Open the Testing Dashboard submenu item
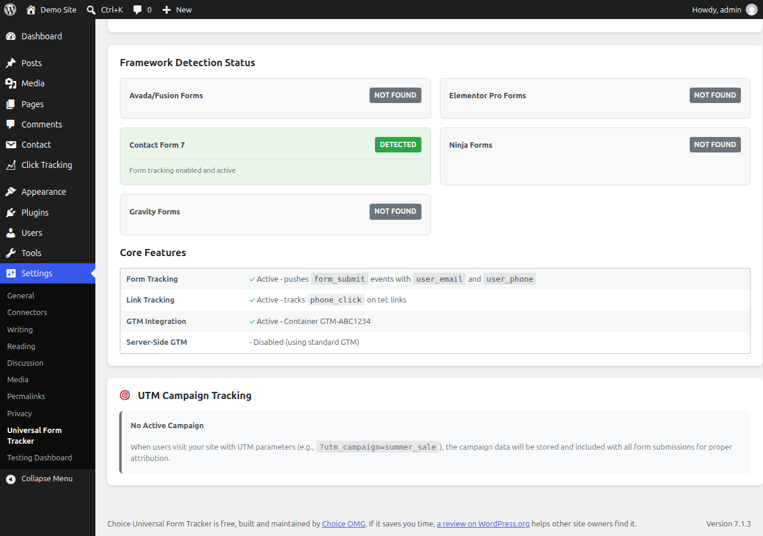This screenshot has width=763, height=536. coord(39,457)
